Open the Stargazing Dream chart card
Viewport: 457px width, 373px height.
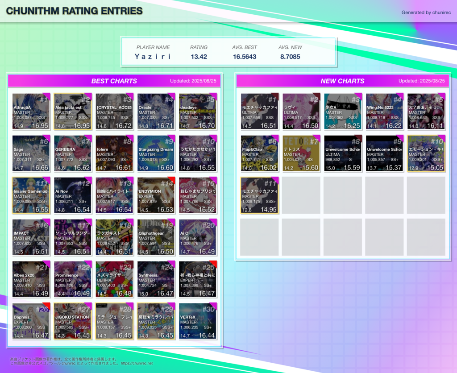156,153
